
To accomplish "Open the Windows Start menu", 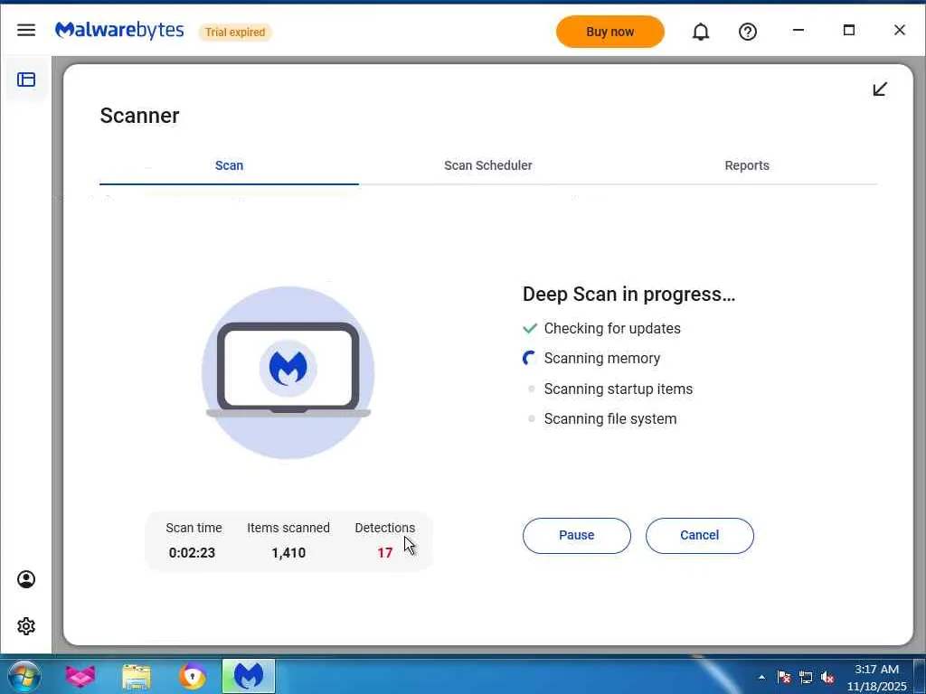I will point(24,676).
